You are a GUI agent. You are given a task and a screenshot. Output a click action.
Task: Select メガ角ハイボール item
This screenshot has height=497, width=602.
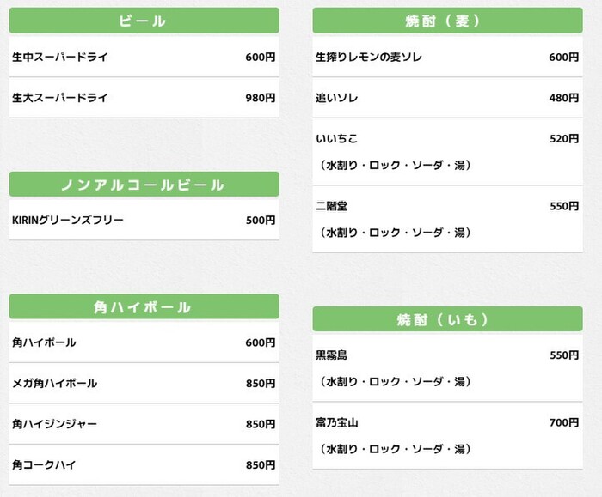(54, 384)
